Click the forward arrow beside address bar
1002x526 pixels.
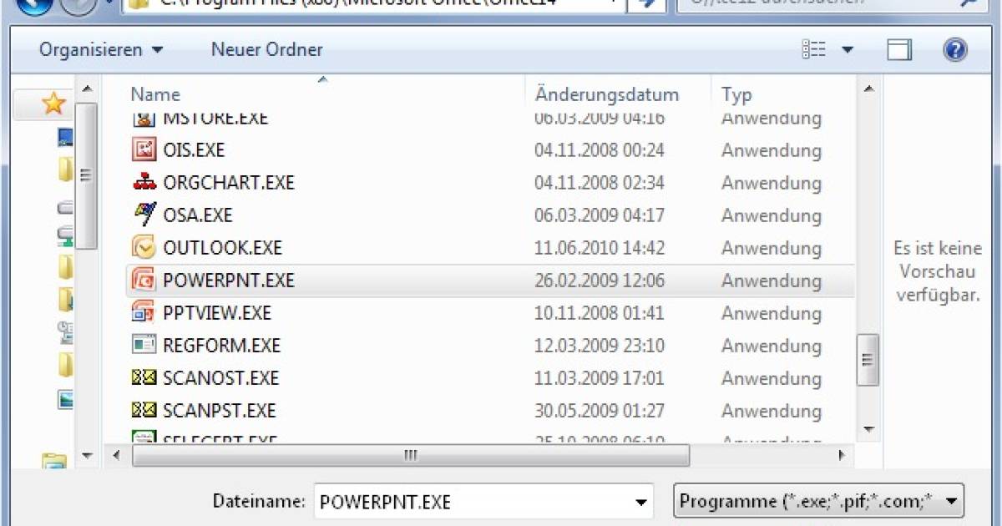pyautogui.click(x=647, y=4)
